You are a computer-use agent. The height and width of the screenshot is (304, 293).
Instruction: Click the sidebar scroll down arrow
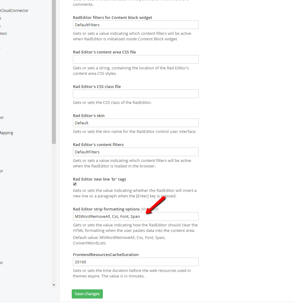click(x=54, y=285)
